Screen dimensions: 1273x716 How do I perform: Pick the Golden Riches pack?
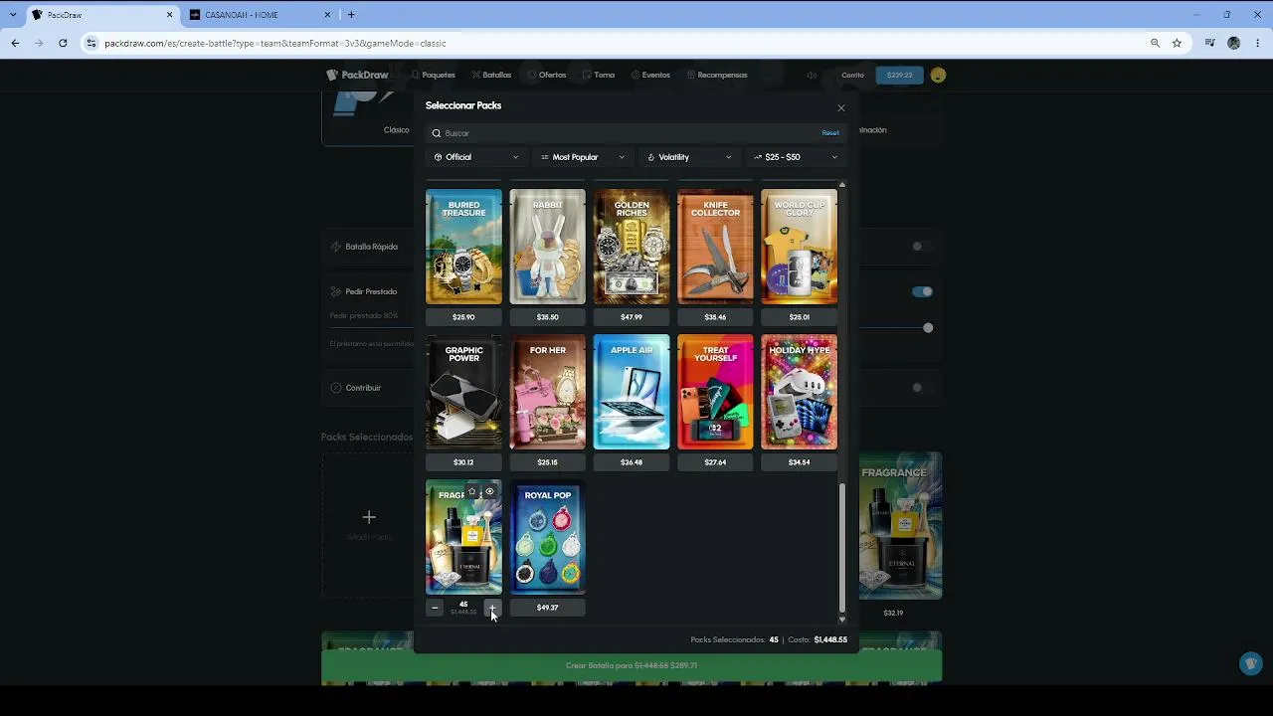(632, 247)
